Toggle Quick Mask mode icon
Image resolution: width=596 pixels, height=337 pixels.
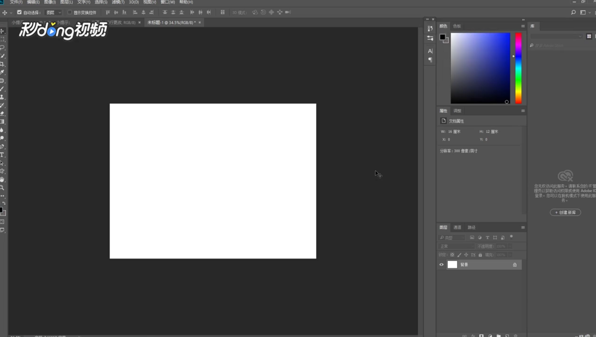coord(2,222)
